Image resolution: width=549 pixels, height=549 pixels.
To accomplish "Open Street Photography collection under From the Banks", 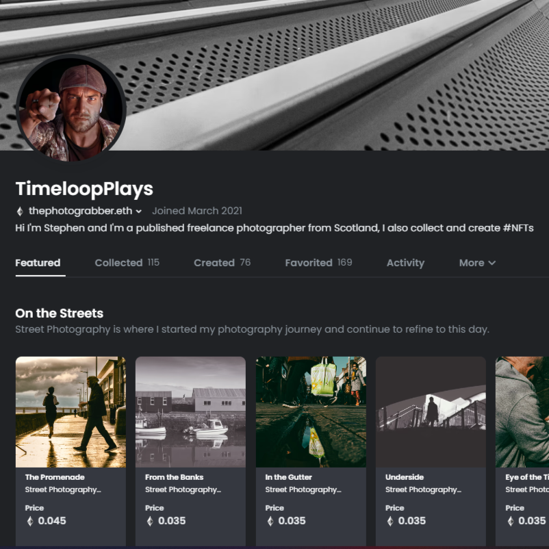I will tap(183, 489).
